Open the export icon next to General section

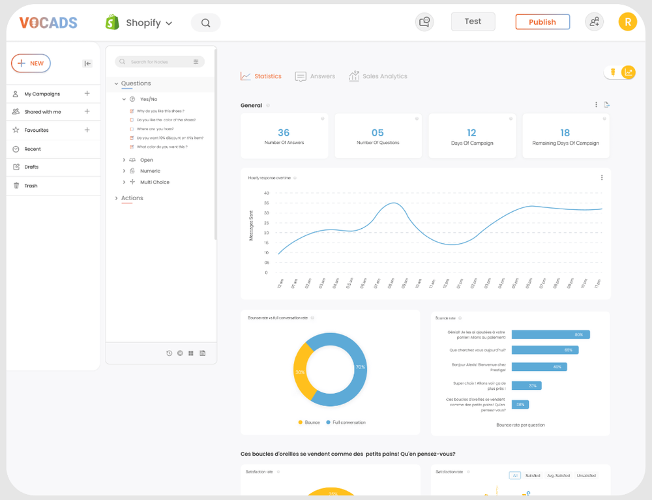(x=606, y=104)
